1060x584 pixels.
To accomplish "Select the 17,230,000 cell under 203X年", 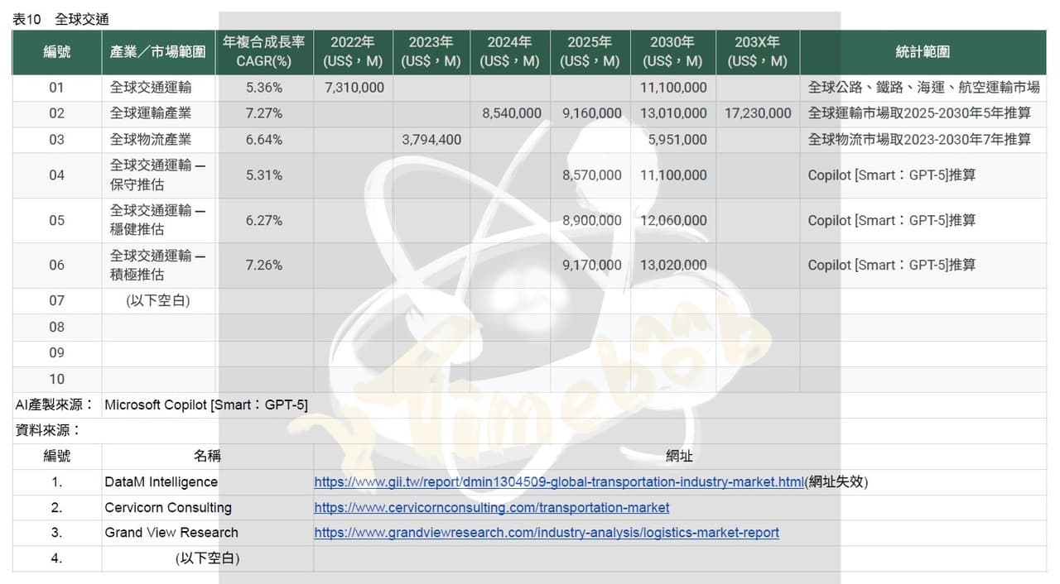I will (758, 113).
